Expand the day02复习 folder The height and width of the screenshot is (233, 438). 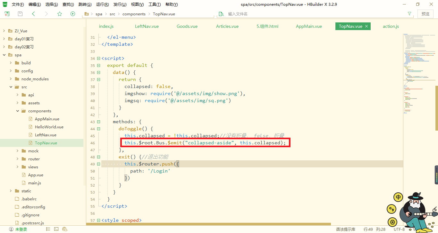[x=4, y=47]
